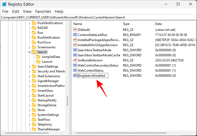Viewport: 197px width, 136px height.
Task: Expand the Screensavers key
Action: (x=29, y=47)
